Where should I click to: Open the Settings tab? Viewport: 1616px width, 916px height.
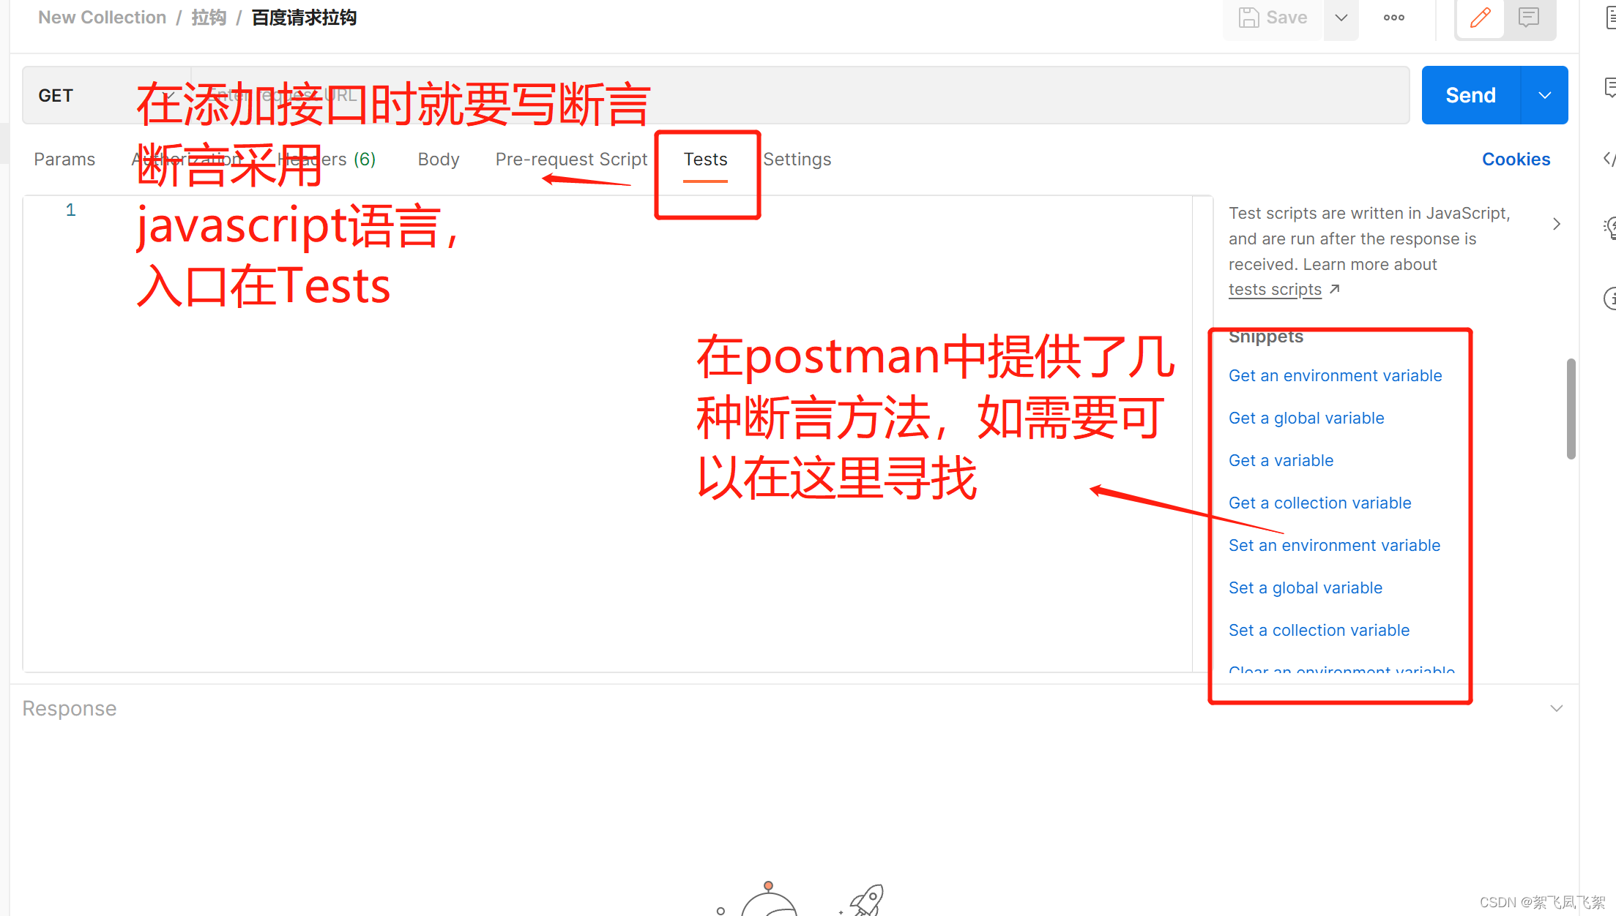tap(797, 159)
